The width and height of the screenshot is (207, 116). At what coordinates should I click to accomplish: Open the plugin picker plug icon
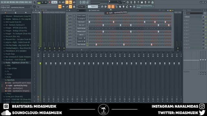click(x=124, y=6)
